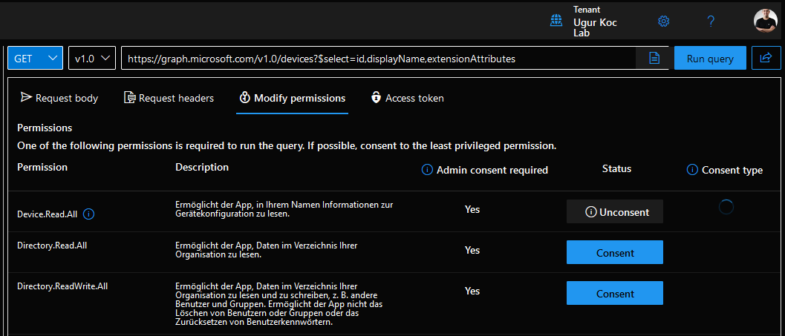This screenshot has width=785, height=336.
Task: Click info icon next to Device.Read.All
Action: click(89, 214)
